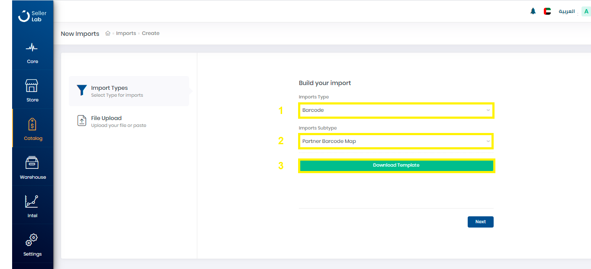Open the Settings gears icon
This screenshot has height=269, width=591.
[x=32, y=240]
